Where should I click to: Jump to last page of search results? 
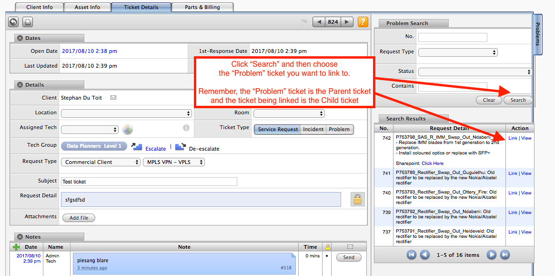pyautogui.click(x=505, y=255)
